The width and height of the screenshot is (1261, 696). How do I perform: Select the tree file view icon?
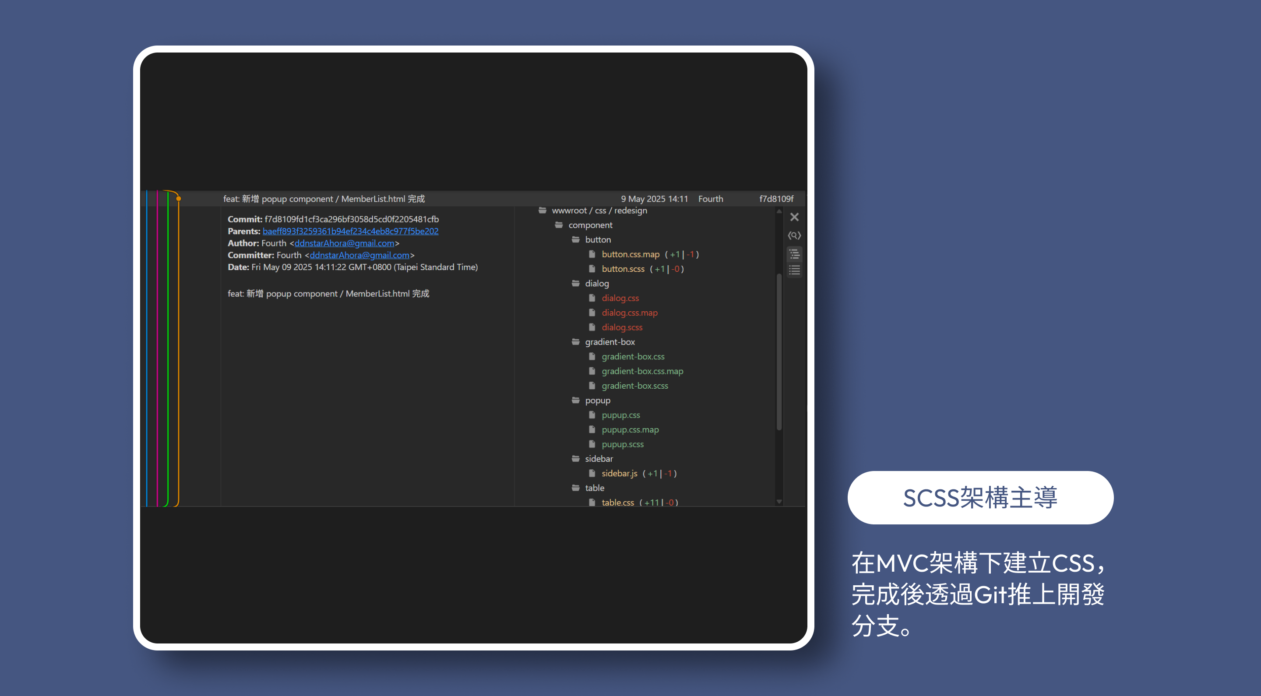pyautogui.click(x=795, y=253)
